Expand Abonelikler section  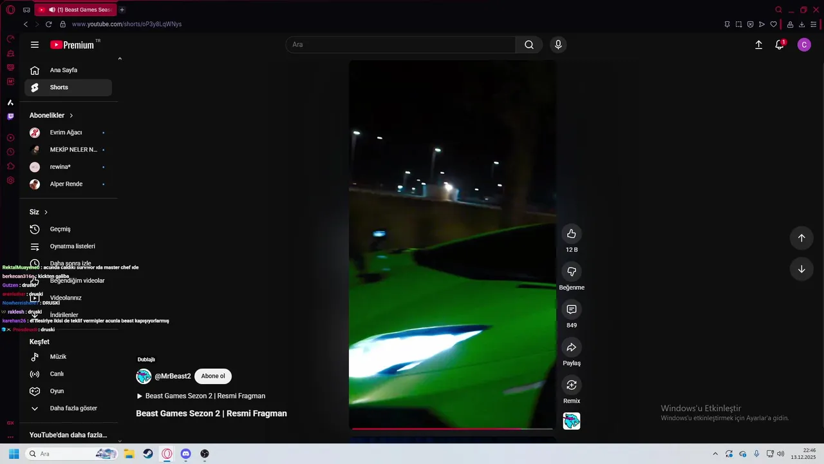[x=51, y=115]
